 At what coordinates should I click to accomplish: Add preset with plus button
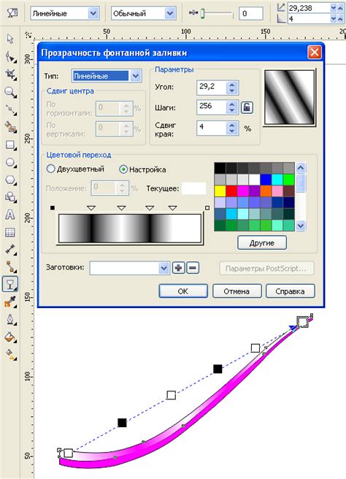179,268
